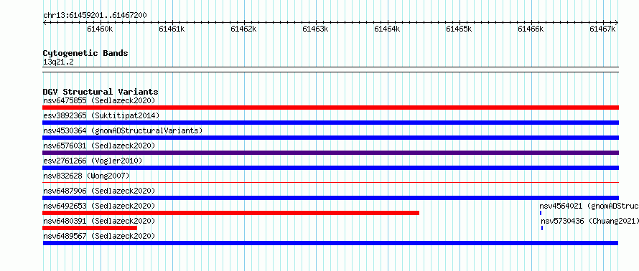This screenshot has height=271, width=639.
Task: Open the nsv832628 (Wong2007) label
Action: click(86, 176)
